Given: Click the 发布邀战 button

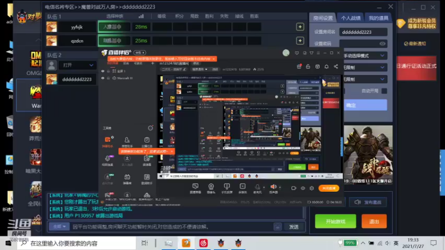Looking at the screenshot, I should coord(368,202).
